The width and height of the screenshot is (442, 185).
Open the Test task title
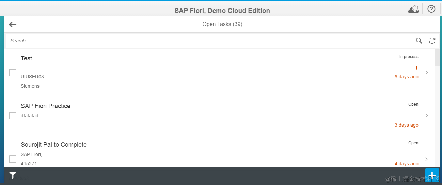click(27, 58)
